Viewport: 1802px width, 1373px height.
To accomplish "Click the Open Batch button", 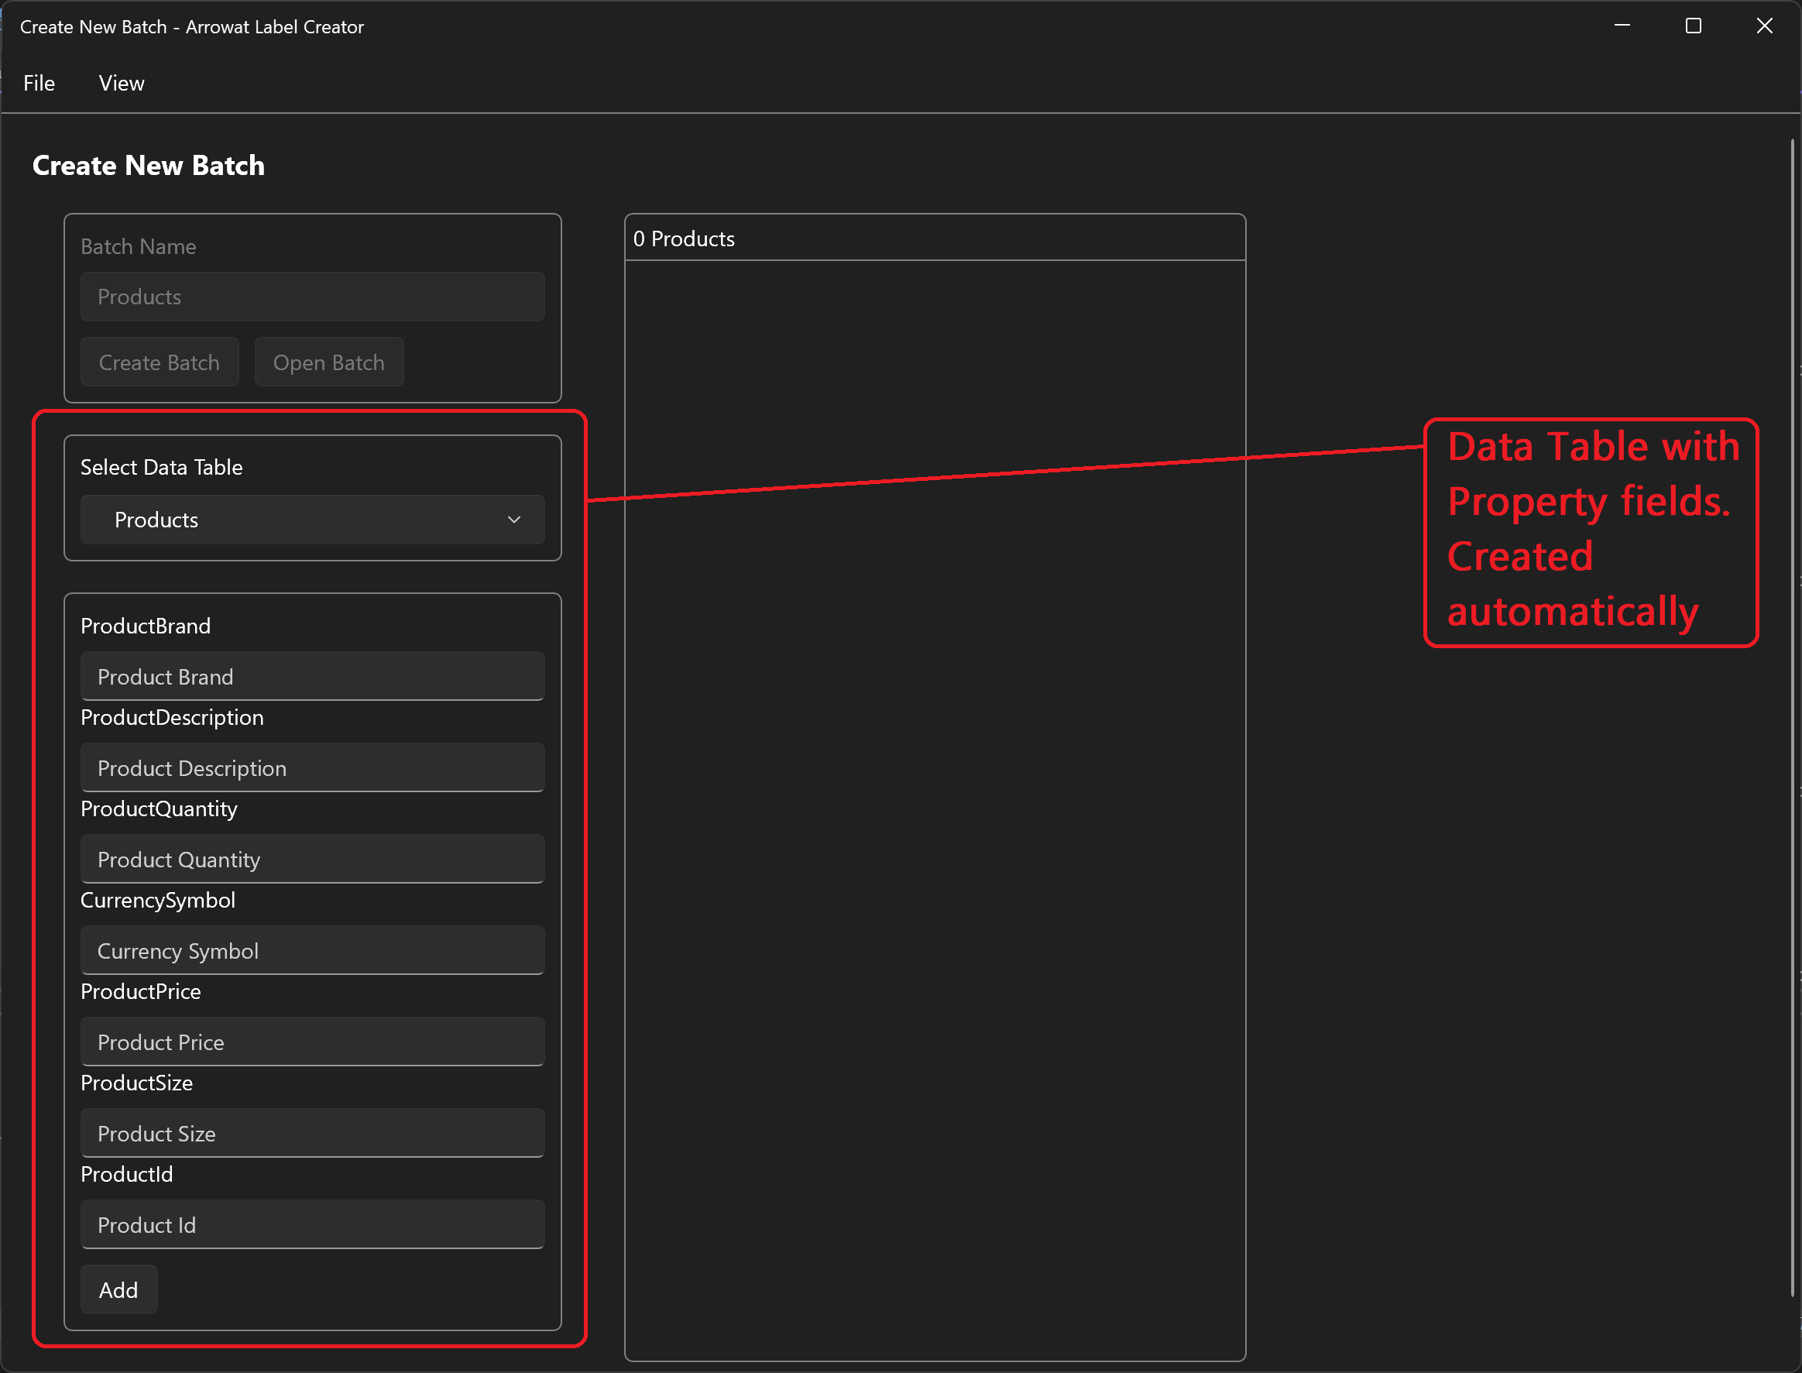I will (328, 361).
